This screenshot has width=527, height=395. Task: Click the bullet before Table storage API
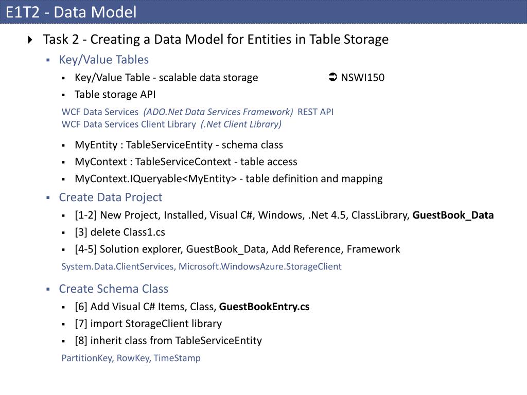pos(63,95)
